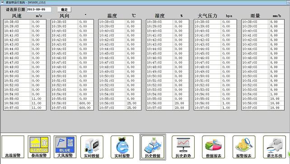Open the 数据报表 pie chart report
The width and height of the screenshot is (290, 164).
tap(213, 147)
